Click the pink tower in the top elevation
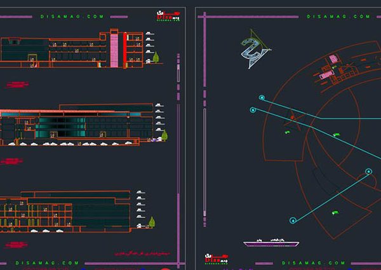The height and width of the screenshot is (270, 381). [x=114, y=48]
